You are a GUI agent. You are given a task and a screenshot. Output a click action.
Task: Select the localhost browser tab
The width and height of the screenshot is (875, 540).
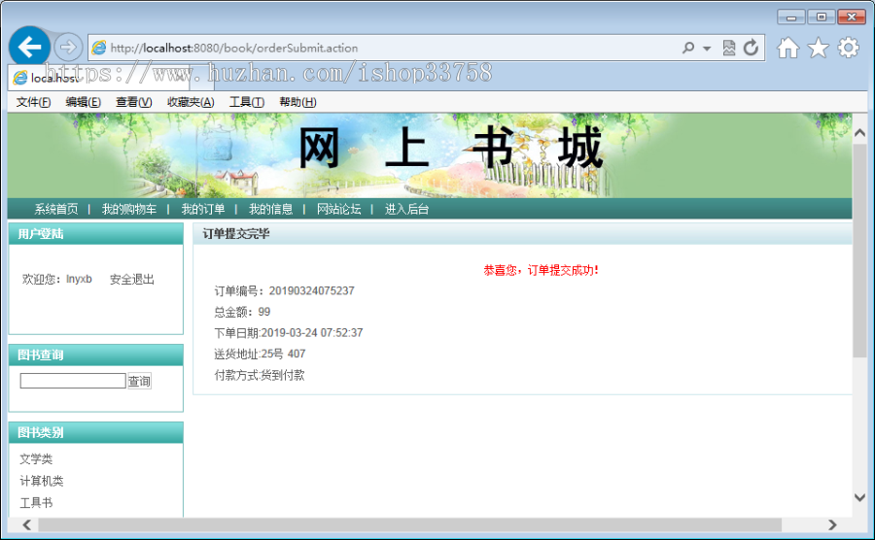[99, 78]
